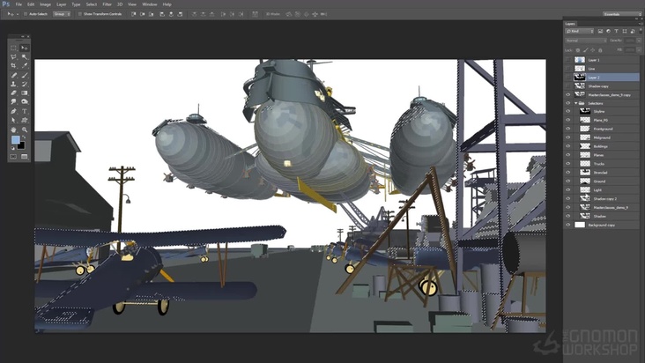Screen dimensions: 645x363
Task: Select the Polygonal Lasso tool
Action: tap(13, 57)
